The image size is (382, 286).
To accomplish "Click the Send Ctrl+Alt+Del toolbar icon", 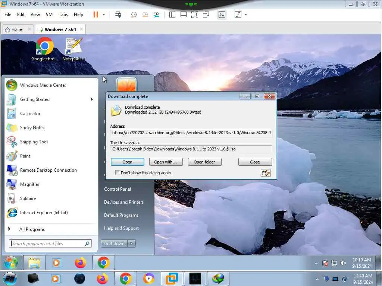I will tap(118, 15).
